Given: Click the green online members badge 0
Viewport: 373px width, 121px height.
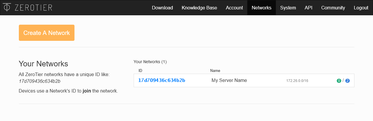Looking at the screenshot, I should coord(339,81).
